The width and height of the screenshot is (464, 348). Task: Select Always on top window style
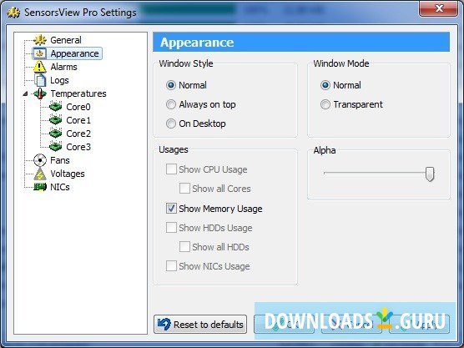(171, 104)
